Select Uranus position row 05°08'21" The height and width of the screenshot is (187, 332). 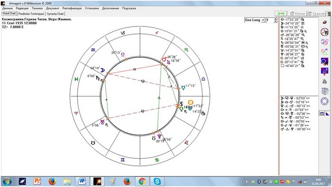[295, 46]
